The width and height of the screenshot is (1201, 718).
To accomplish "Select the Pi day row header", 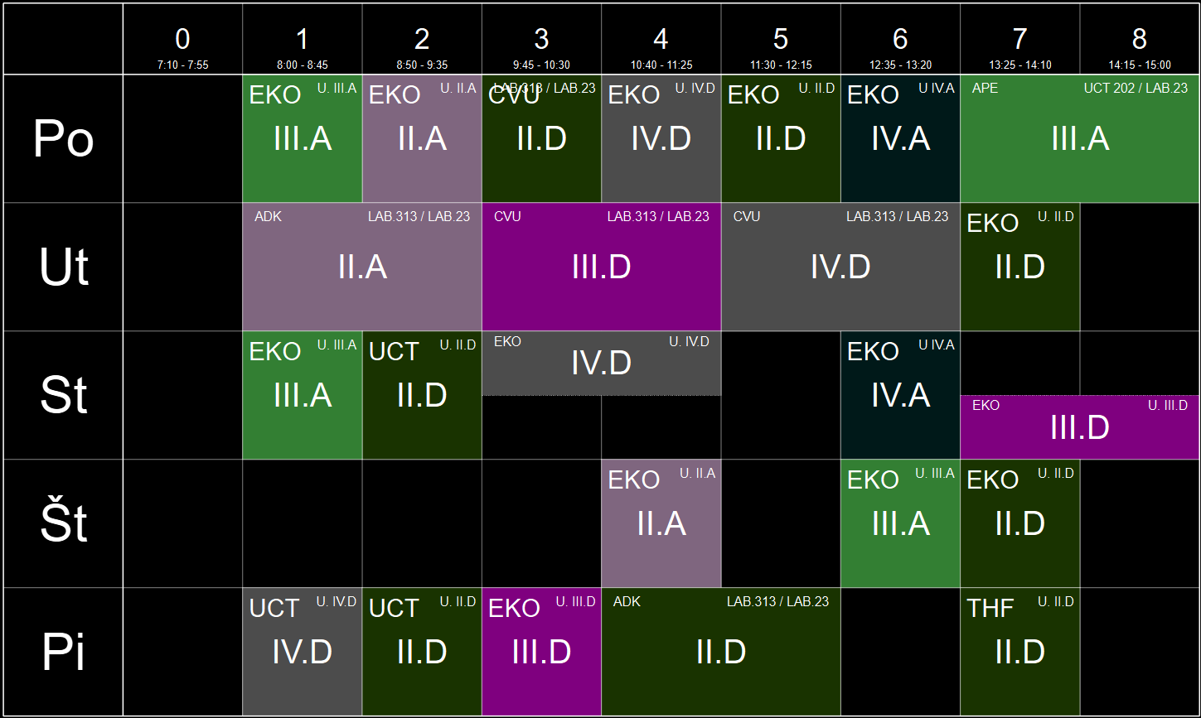I will (x=64, y=653).
